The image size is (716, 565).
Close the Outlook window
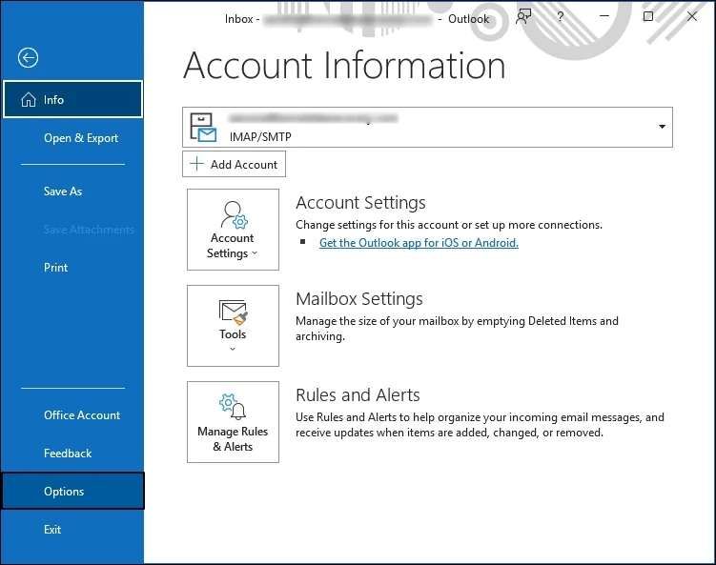point(692,16)
